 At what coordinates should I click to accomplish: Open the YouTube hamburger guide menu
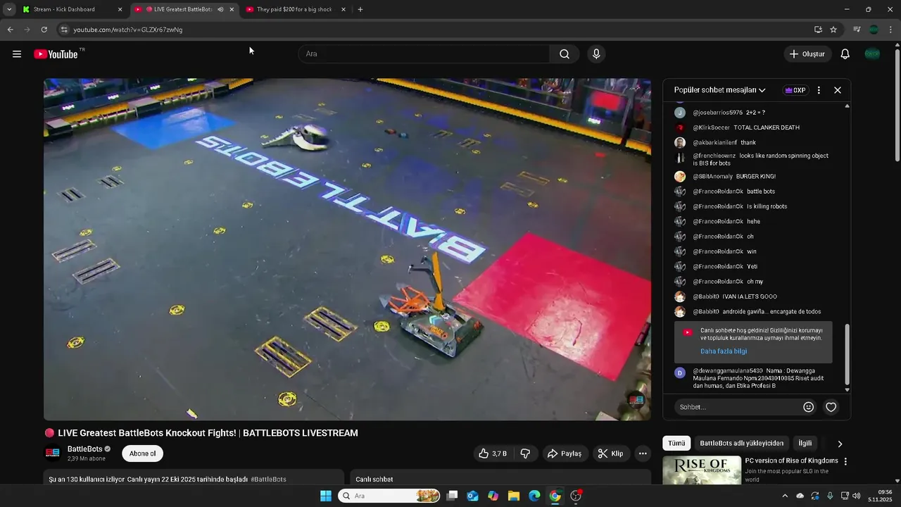(17, 54)
